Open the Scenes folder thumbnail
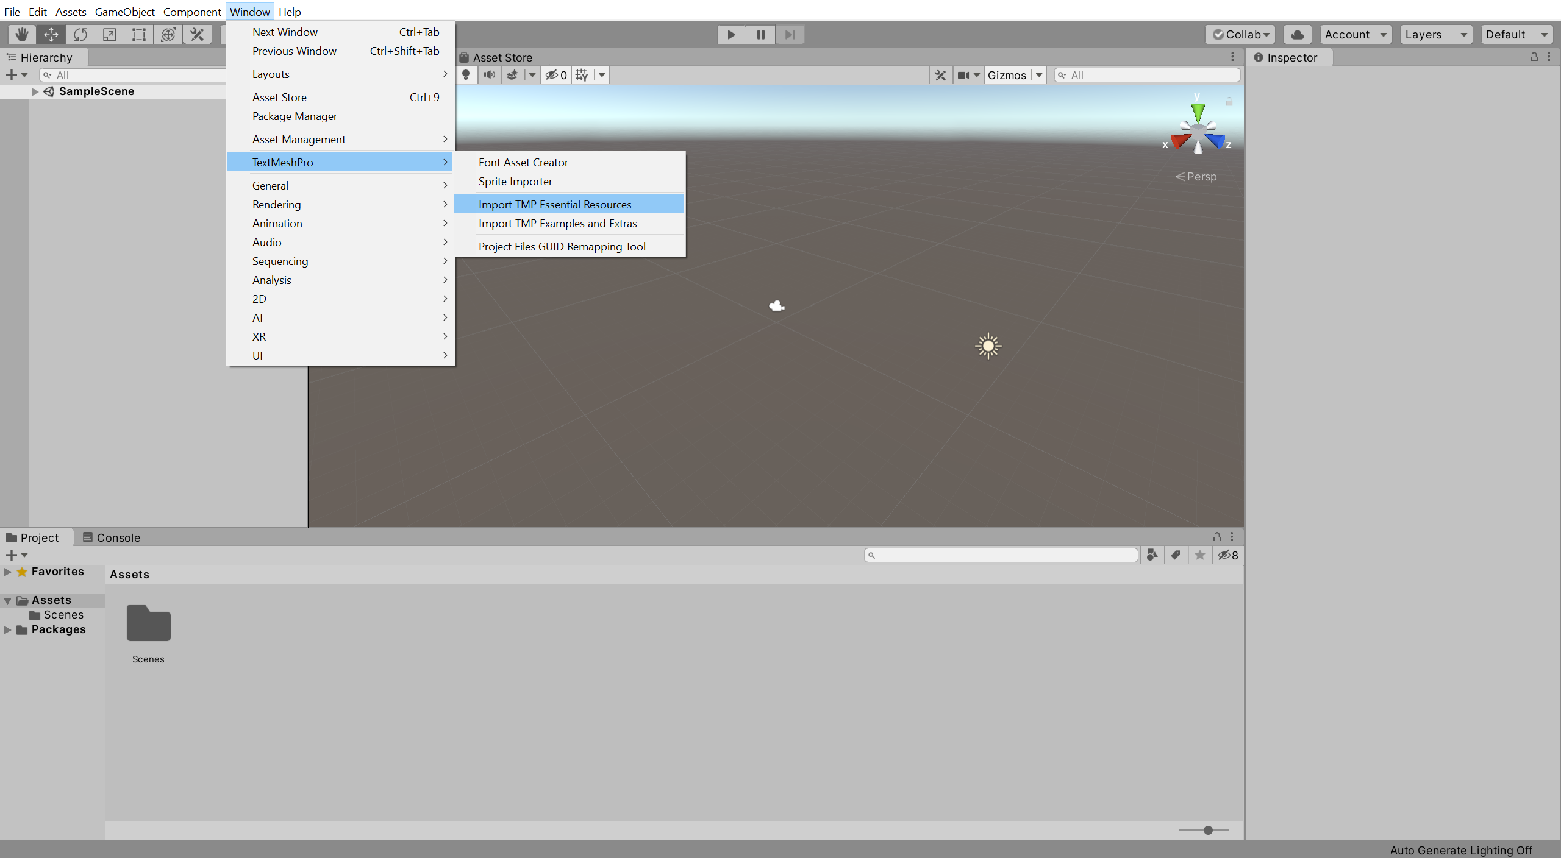Screen dimensions: 1561x858 click(148, 623)
